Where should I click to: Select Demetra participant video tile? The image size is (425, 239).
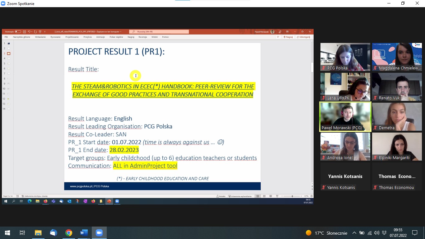coord(397,117)
